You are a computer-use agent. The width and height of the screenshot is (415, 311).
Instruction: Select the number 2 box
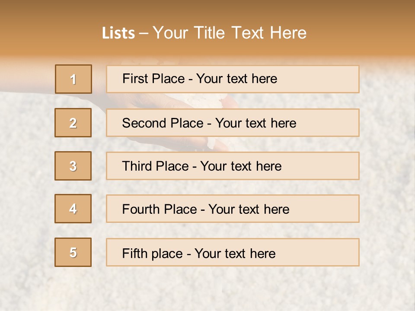[x=73, y=123]
